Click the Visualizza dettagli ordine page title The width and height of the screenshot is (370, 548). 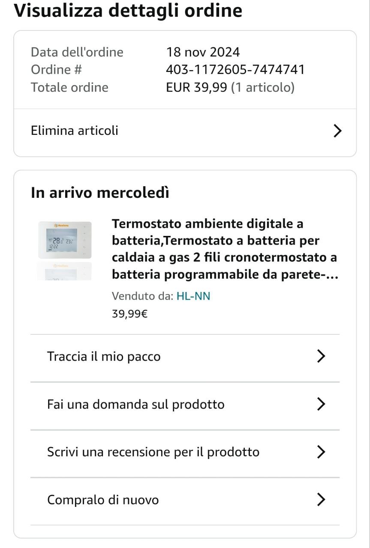coord(128,11)
